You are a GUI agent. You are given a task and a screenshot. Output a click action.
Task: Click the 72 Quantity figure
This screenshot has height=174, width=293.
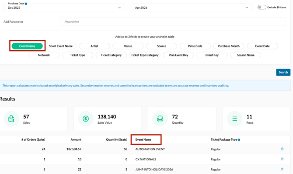click(x=175, y=117)
